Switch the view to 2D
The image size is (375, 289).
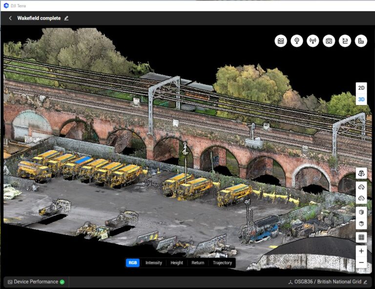[x=361, y=88]
